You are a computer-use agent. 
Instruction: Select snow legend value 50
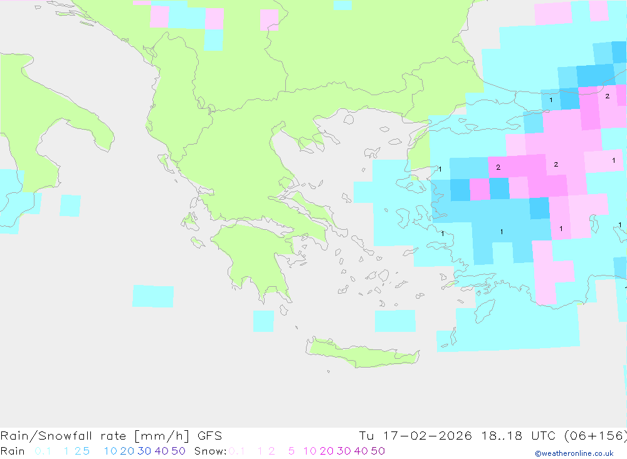pyautogui.click(x=378, y=451)
